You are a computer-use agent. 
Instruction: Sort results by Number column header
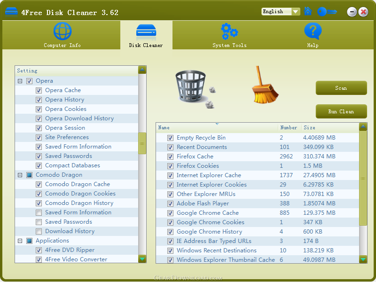point(290,127)
